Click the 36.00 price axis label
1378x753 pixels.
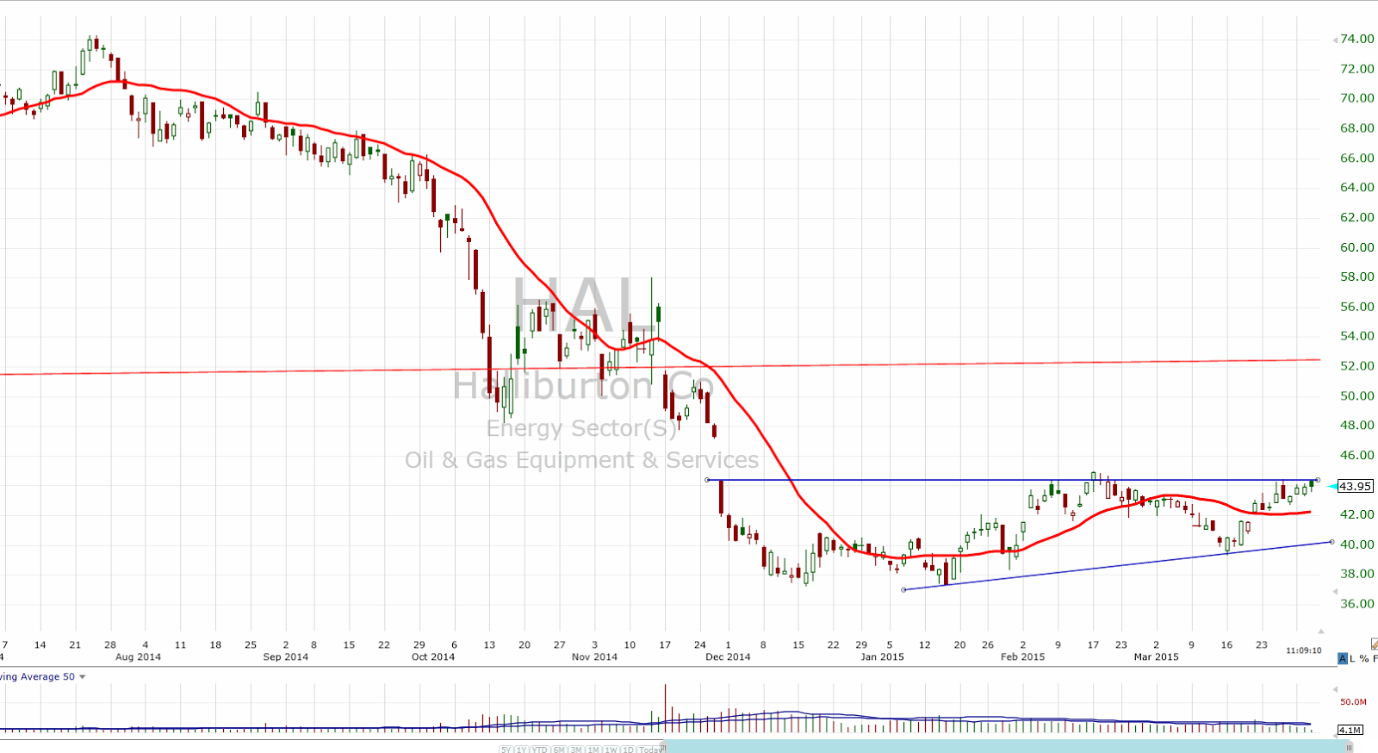(x=1357, y=604)
